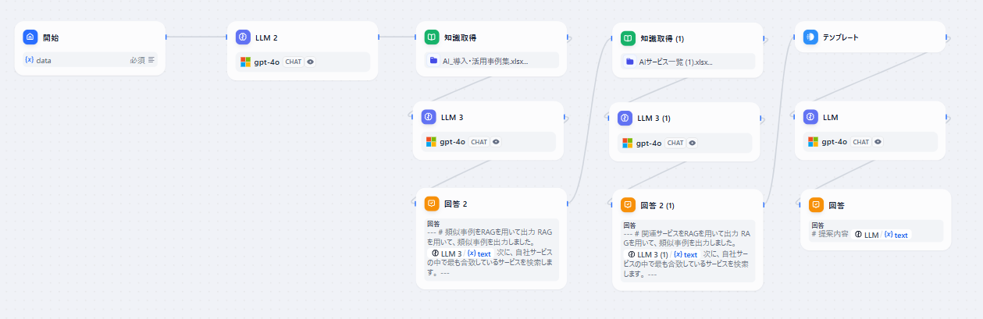Viewport: 983px width, 319px height.
Task: Click the LLM 3 (1) node icon
Action: pos(625,118)
